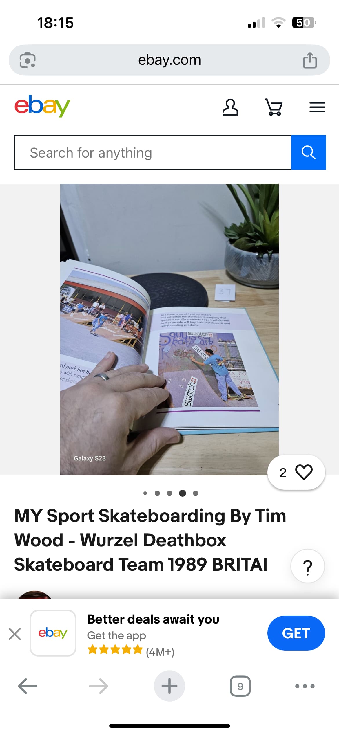
Task: Open the shopping cart
Action: point(274,107)
